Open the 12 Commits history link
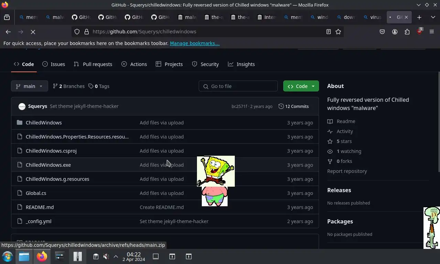The image size is (440, 264). [294, 106]
